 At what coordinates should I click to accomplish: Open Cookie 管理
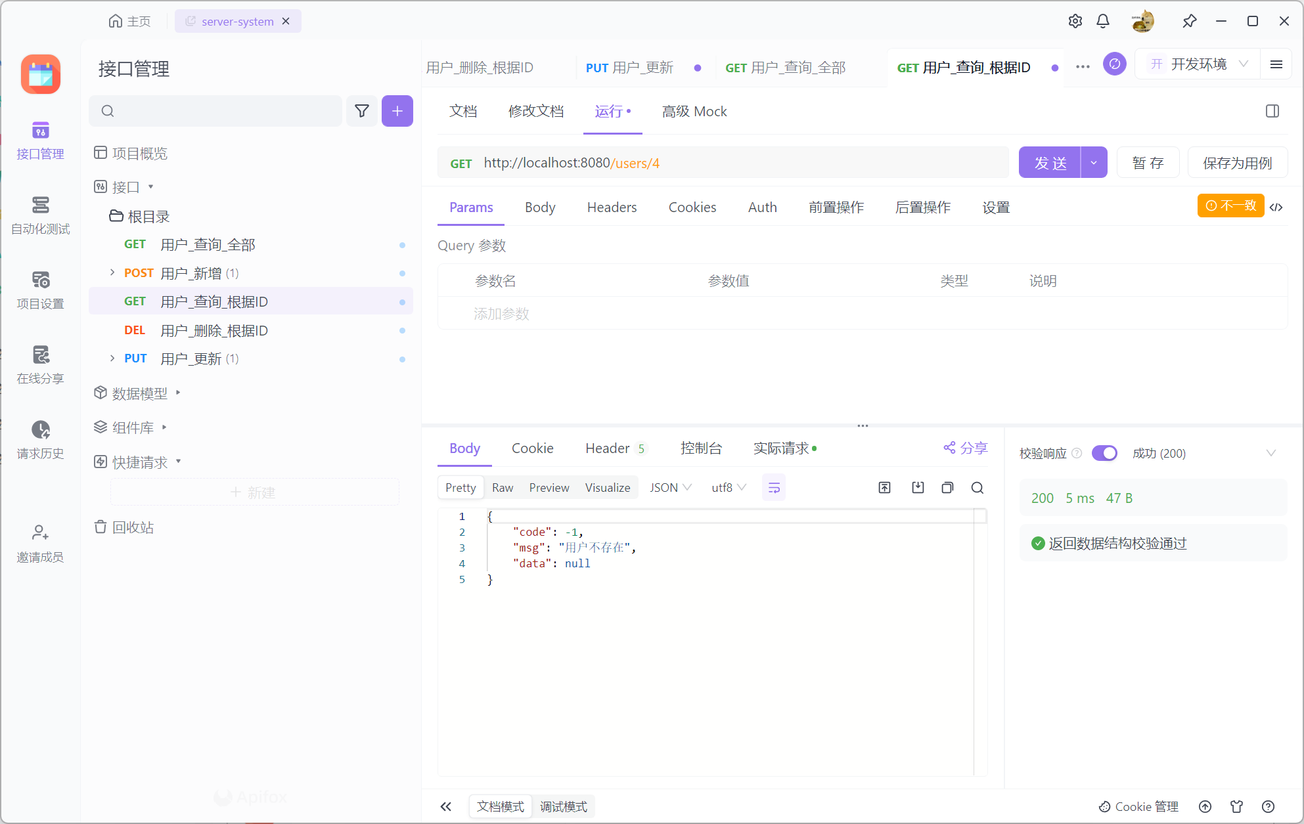pyautogui.click(x=1138, y=806)
